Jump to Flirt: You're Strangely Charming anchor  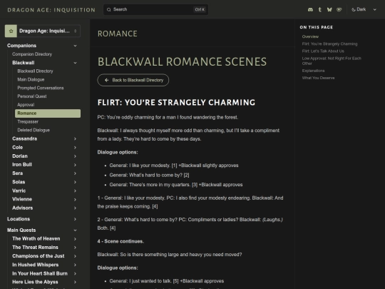click(330, 44)
